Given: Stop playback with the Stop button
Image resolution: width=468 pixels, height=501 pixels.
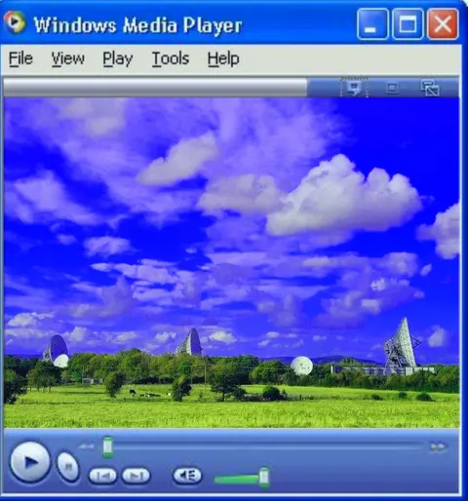Looking at the screenshot, I should [x=68, y=467].
